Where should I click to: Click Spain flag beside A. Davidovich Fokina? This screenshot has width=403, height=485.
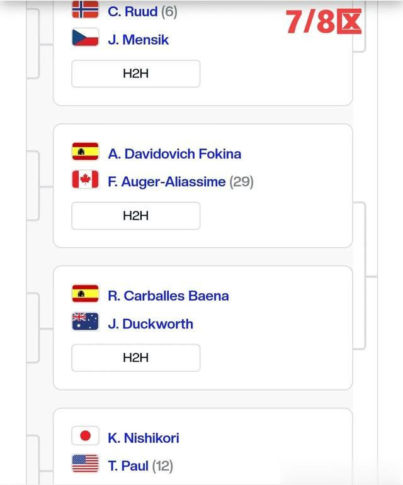point(85,151)
